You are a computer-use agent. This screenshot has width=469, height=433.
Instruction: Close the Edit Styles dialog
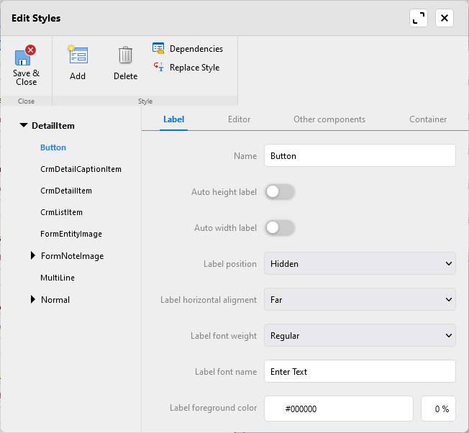click(x=445, y=18)
